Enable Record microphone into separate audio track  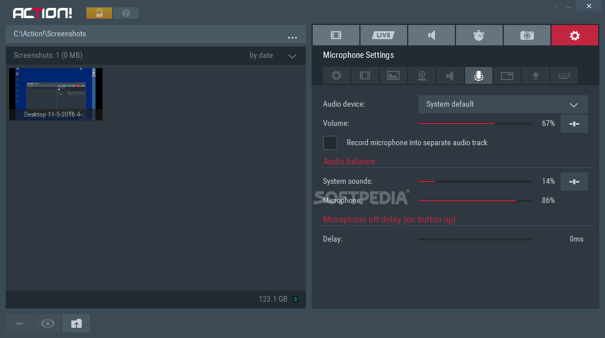[330, 143]
